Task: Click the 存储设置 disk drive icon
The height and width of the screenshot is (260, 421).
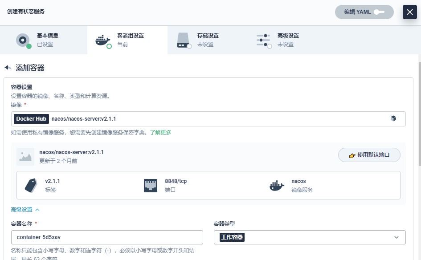Action: tap(184, 41)
